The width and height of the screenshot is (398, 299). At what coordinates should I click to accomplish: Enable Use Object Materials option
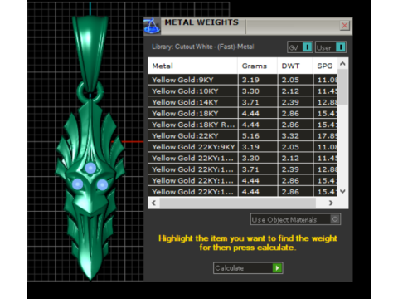295,219
